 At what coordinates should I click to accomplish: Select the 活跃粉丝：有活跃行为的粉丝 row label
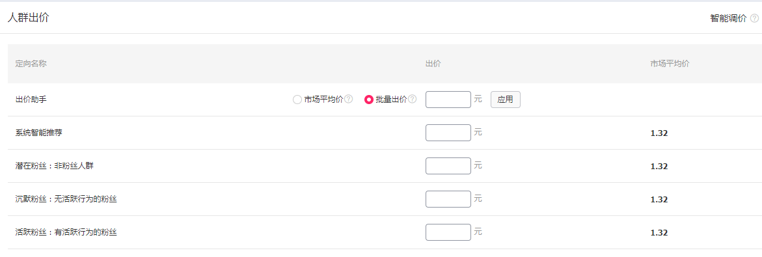coord(66,232)
